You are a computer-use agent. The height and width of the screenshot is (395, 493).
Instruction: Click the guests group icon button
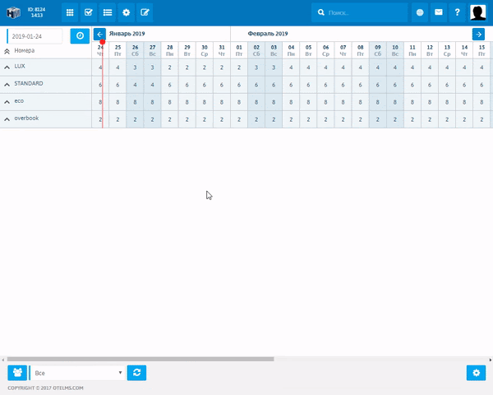coord(17,373)
